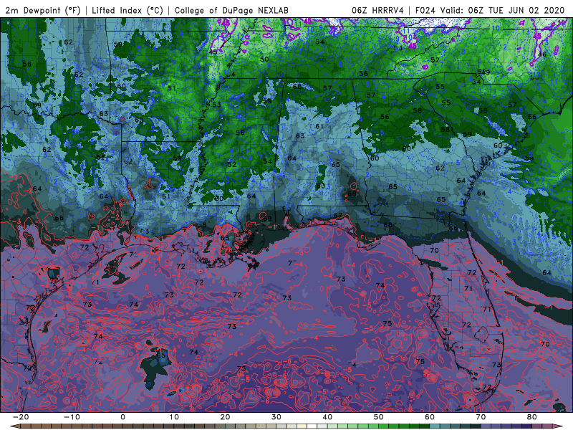Click the '69' dewpoint value on the Mississippi coast
The width and height of the screenshot is (573, 430).
(x=267, y=219)
